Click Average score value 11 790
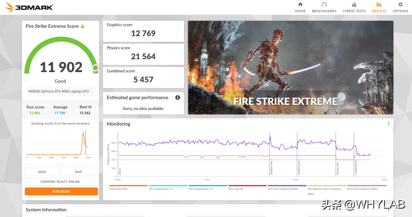This screenshot has height=217, width=412. point(60,113)
